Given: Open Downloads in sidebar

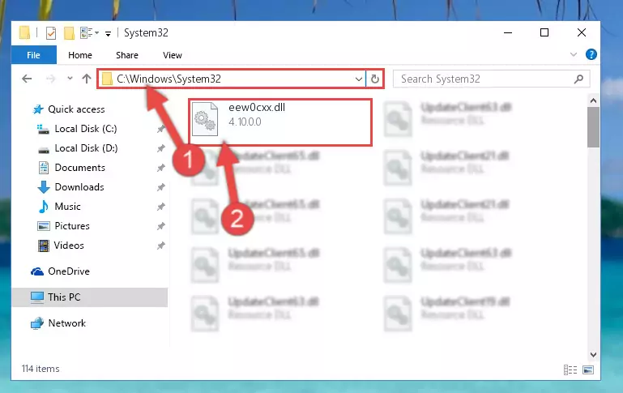Looking at the screenshot, I should (79, 187).
